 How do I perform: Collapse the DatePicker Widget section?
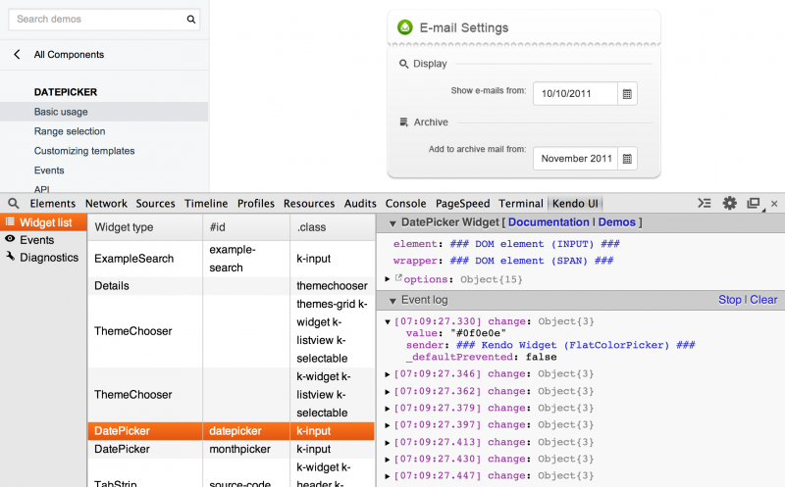[392, 223]
